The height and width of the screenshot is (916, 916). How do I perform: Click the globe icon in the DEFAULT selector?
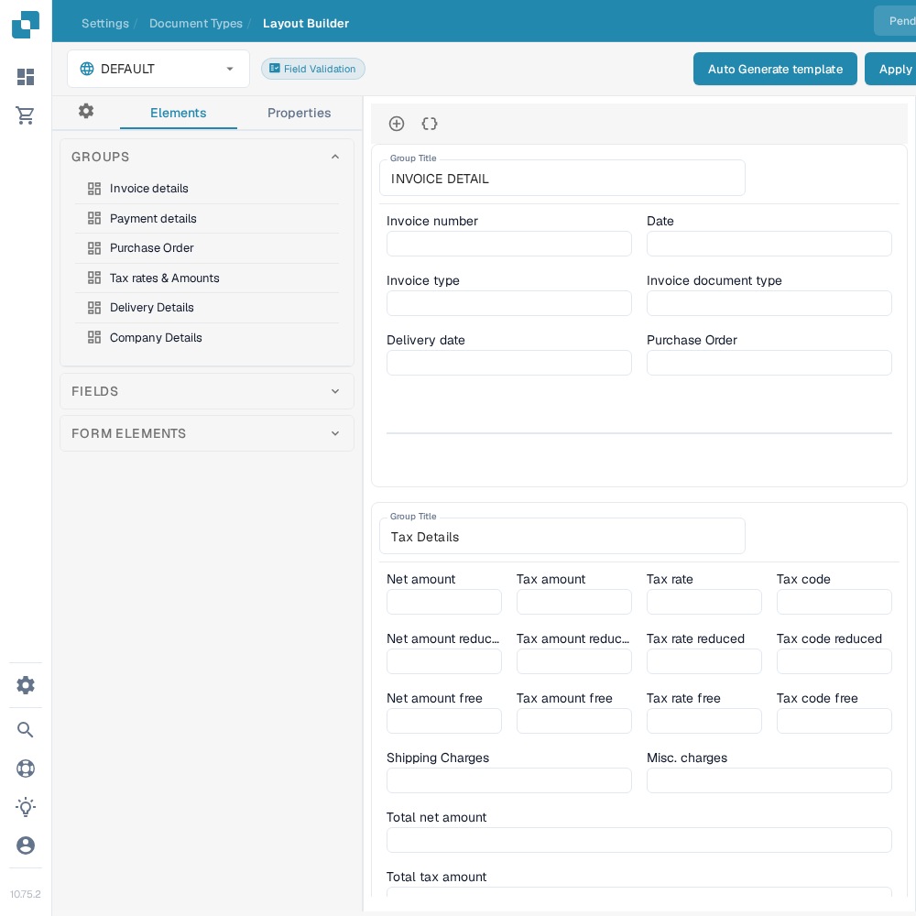pyautogui.click(x=87, y=69)
